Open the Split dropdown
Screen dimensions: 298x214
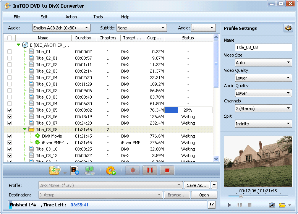pyautogui.click(x=263, y=123)
